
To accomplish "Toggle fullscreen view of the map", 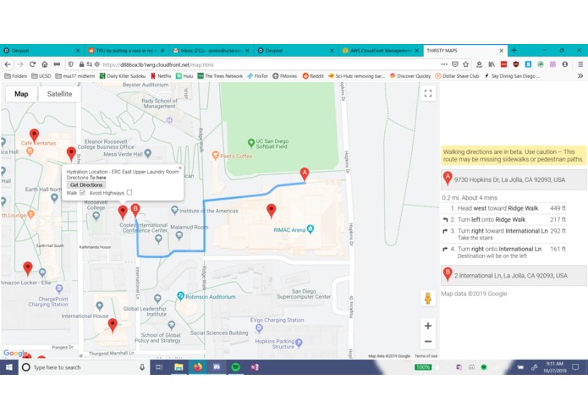I will pyautogui.click(x=428, y=93).
